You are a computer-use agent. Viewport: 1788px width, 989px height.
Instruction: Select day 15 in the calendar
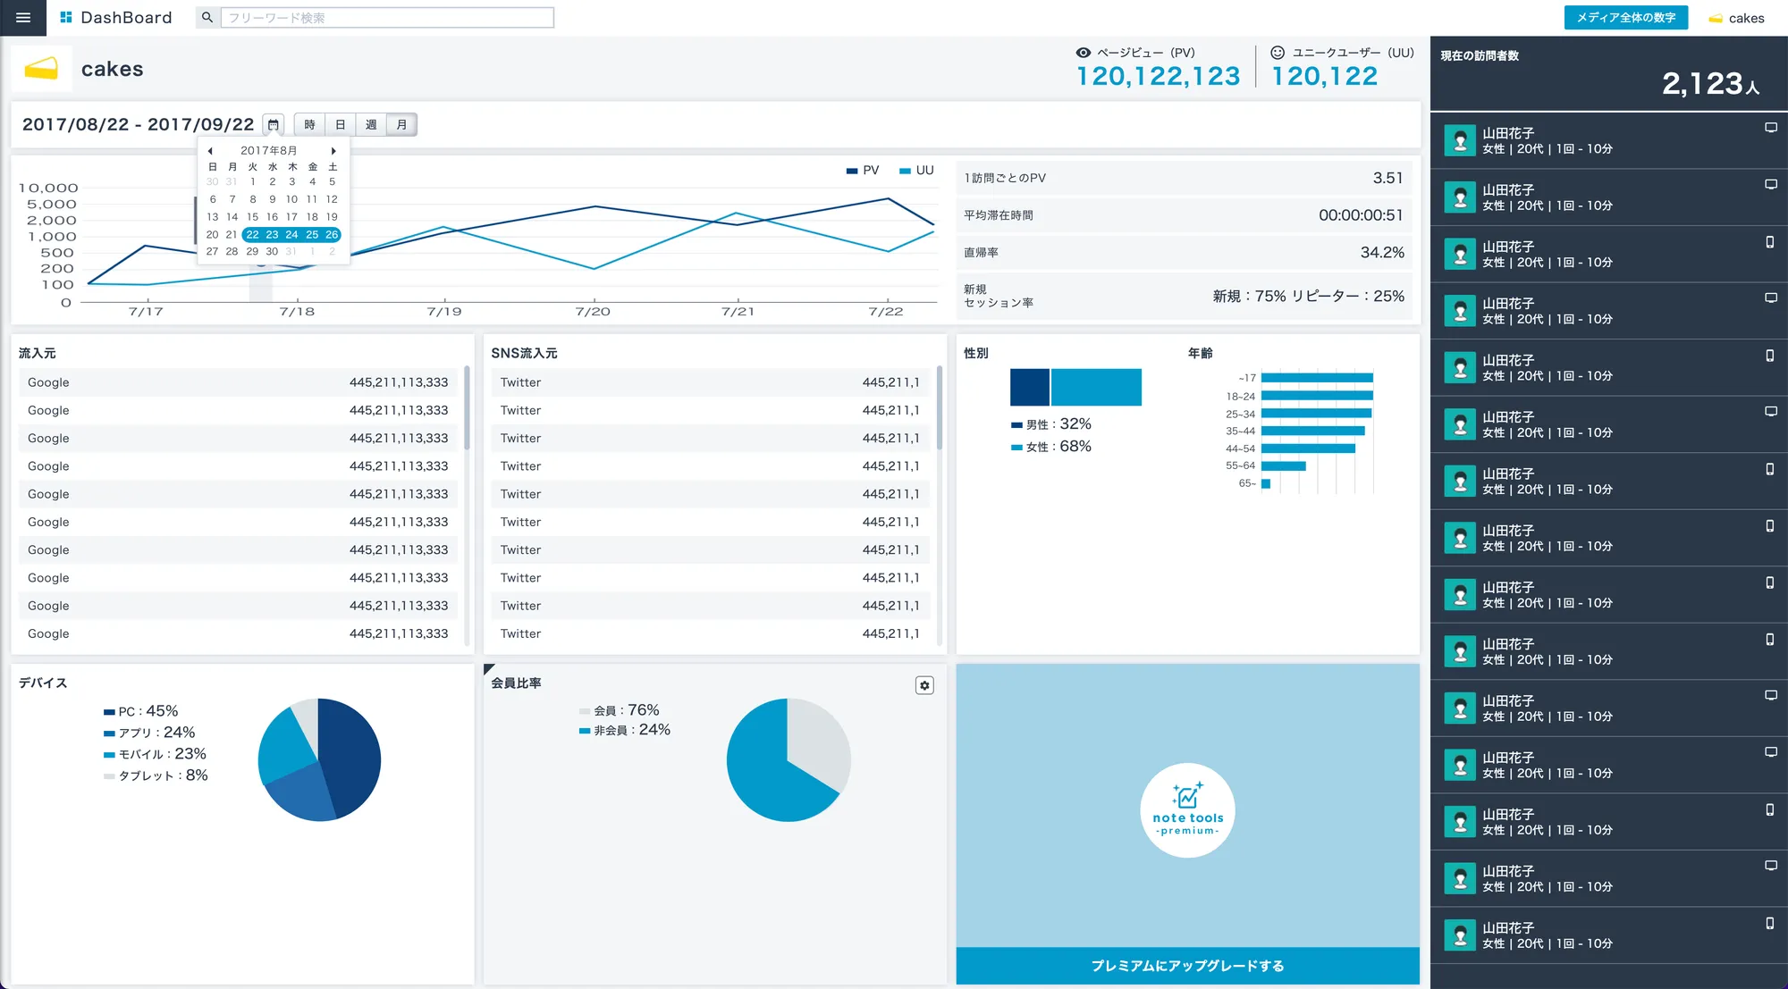(252, 217)
